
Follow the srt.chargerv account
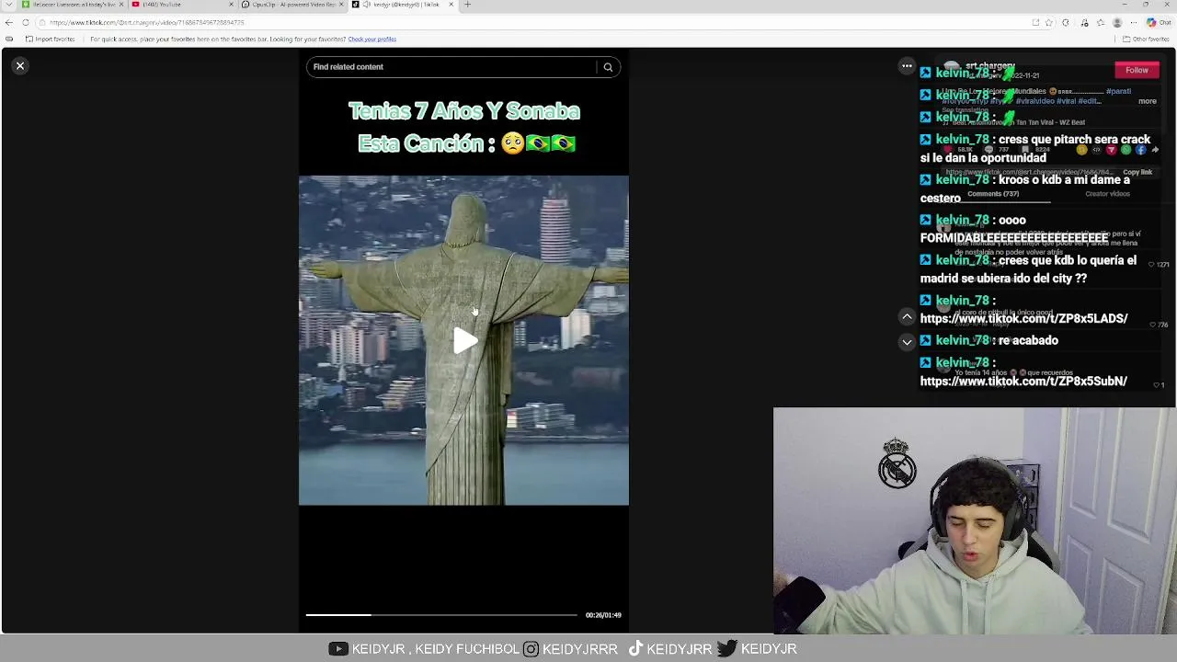1137,70
